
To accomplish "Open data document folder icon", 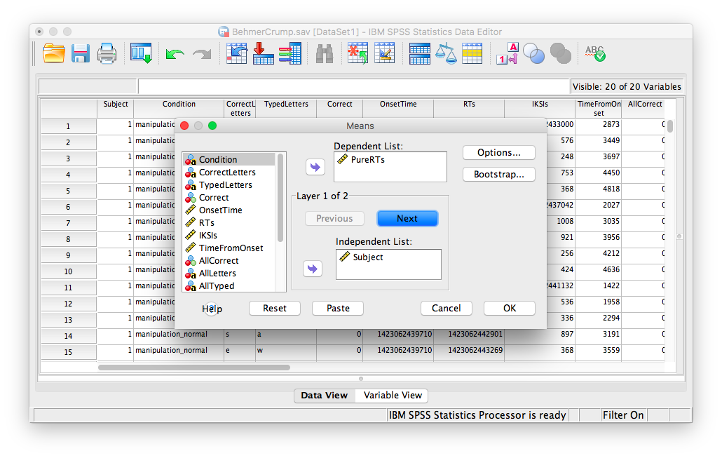I will coord(53,53).
